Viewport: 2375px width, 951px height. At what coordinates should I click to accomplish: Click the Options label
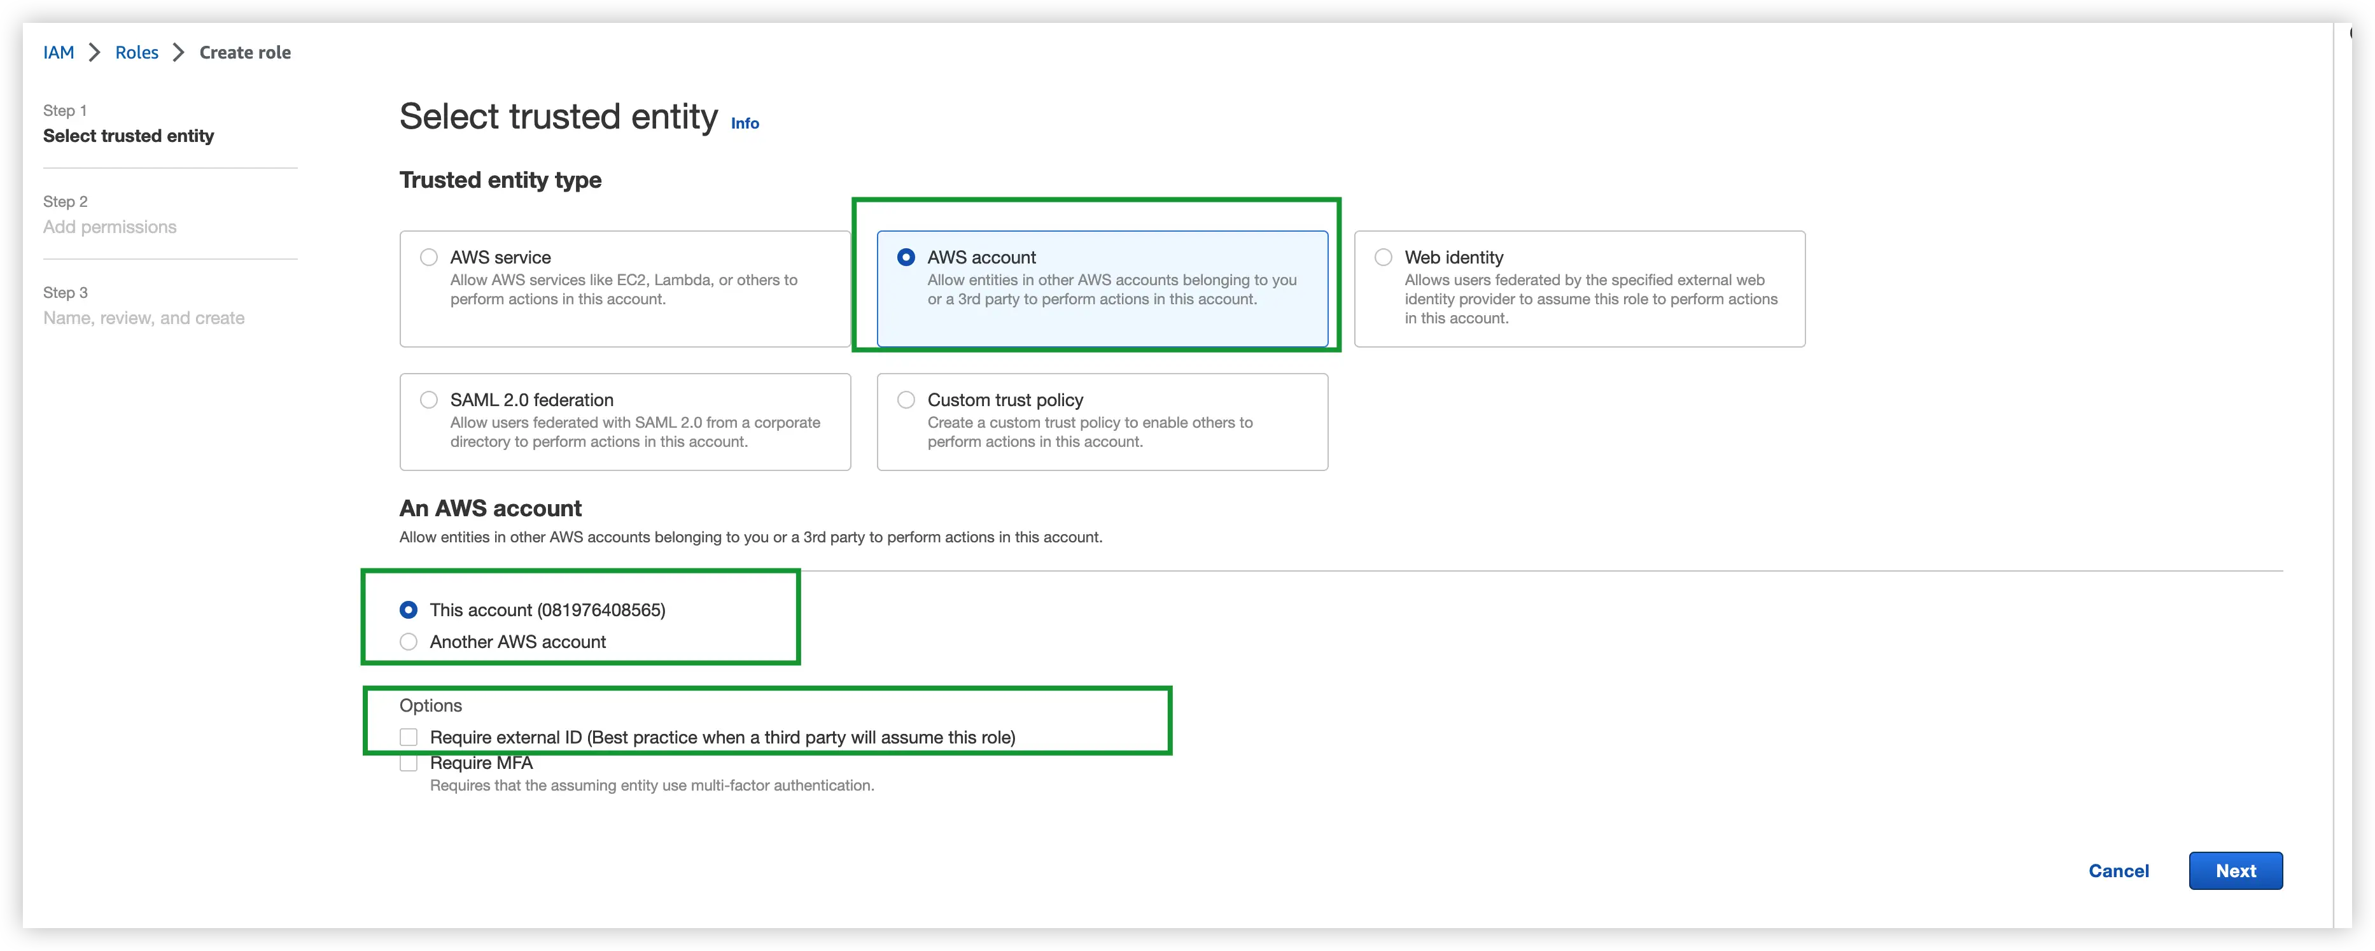pyautogui.click(x=431, y=706)
